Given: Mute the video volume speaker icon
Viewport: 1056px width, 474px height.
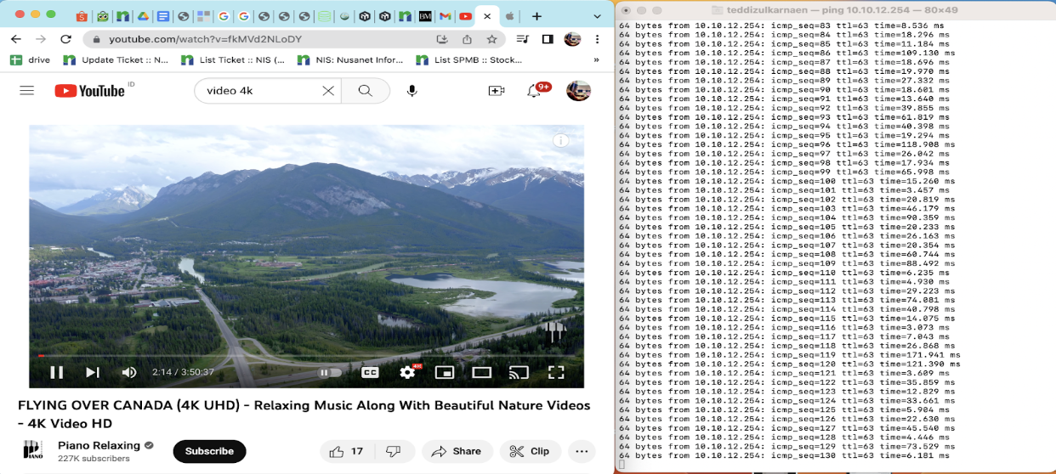Looking at the screenshot, I should coord(129,372).
